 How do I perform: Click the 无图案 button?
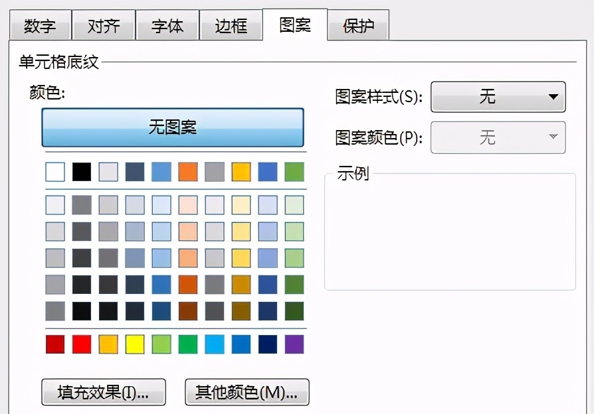coord(173,127)
